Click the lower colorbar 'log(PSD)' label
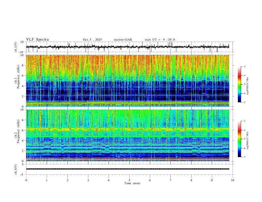The width and height of the screenshot is (262, 202). (x=247, y=140)
